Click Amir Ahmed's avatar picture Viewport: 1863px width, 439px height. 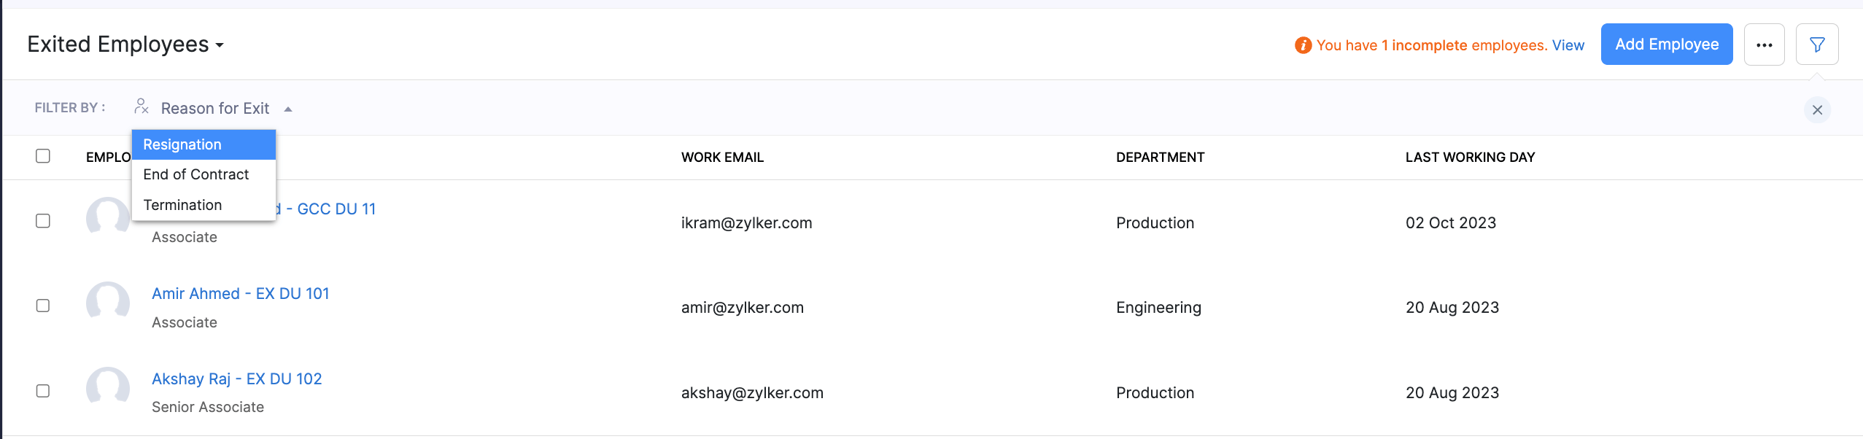coord(108,303)
